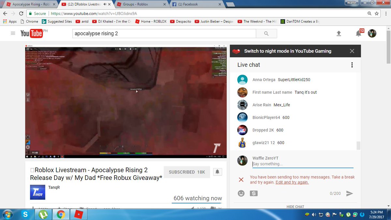Click the search magnifier button
This screenshot has width=391, height=220.
(266, 34)
